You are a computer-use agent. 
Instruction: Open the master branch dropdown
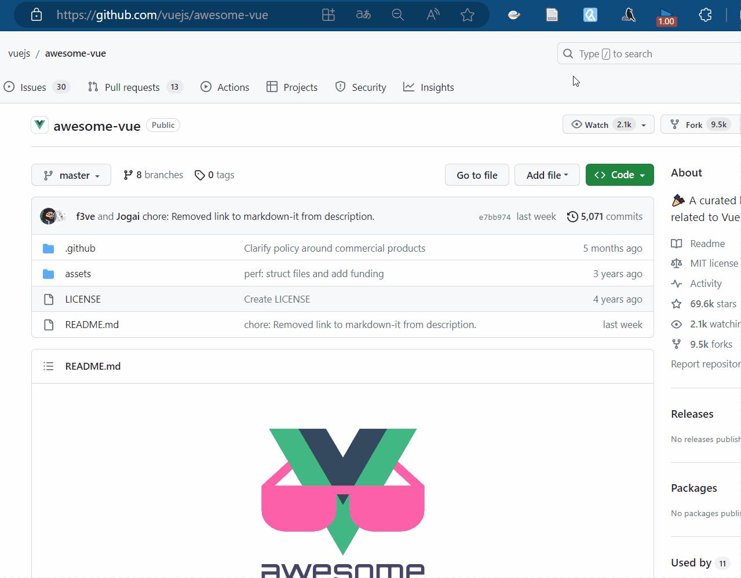pos(71,175)
